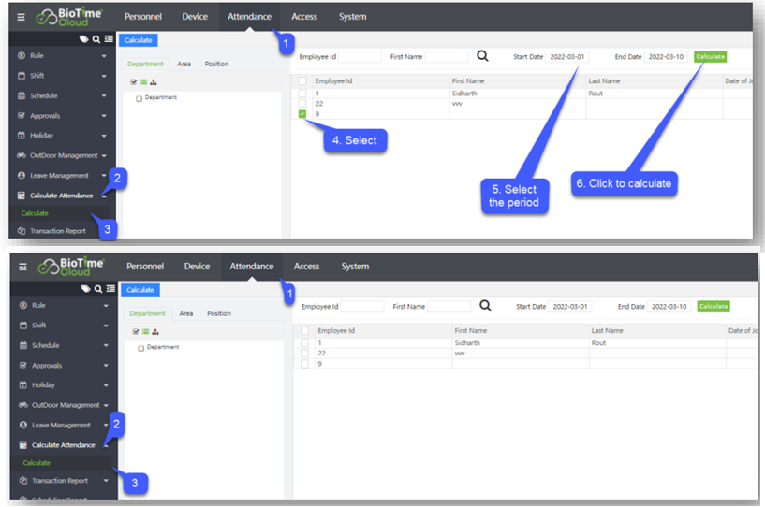Click the sidebar tag icon in bottom screenshot
The image size is (765, 507).
tap(85, 289)
